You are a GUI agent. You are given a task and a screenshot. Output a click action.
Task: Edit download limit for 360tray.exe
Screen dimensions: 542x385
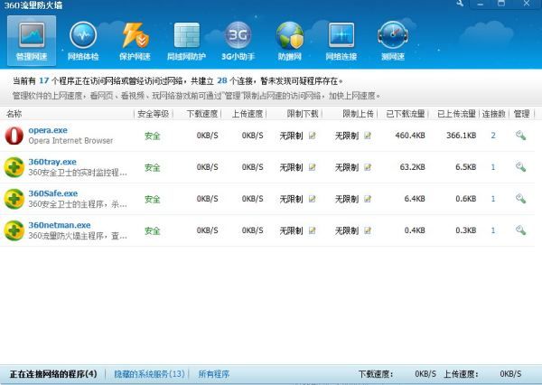pos(313,167)
